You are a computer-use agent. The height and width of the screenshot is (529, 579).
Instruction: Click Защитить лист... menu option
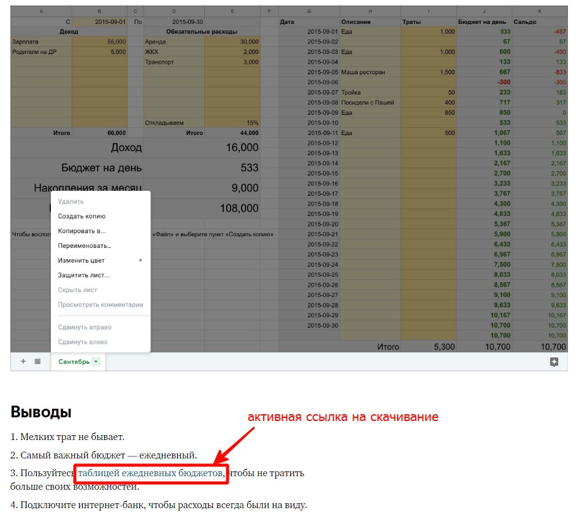[x=83, y=275]
